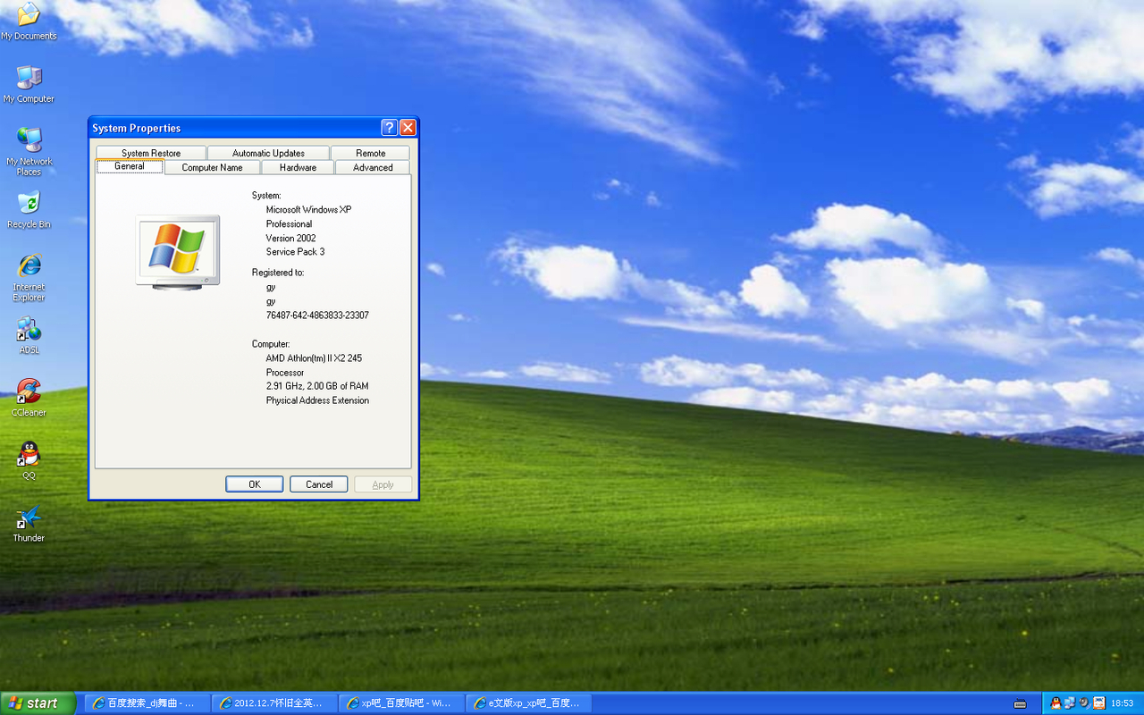This screenshot has height=715, width=1144.
Task: Click the Windows XP monitor logo image
Action: click(178, 251)
